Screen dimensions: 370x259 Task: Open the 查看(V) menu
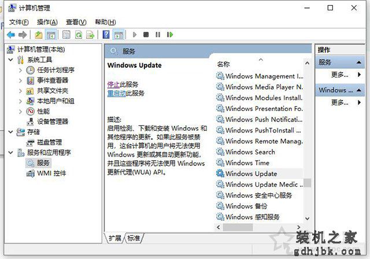[x=76, y=22]
